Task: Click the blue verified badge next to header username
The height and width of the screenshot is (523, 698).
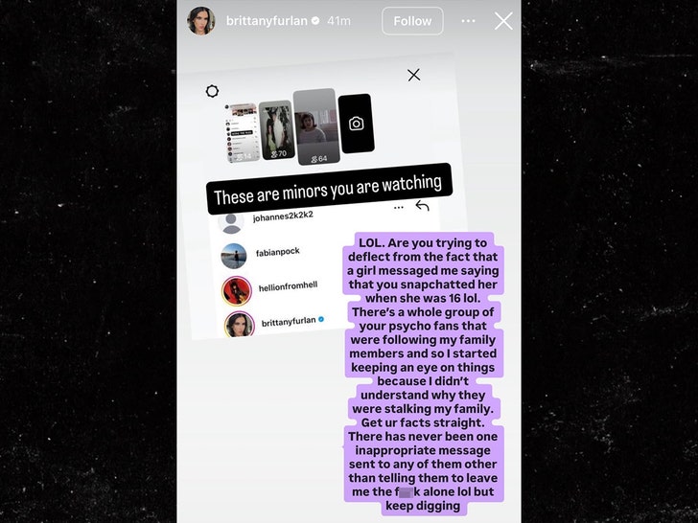Action: pos(315,20)
